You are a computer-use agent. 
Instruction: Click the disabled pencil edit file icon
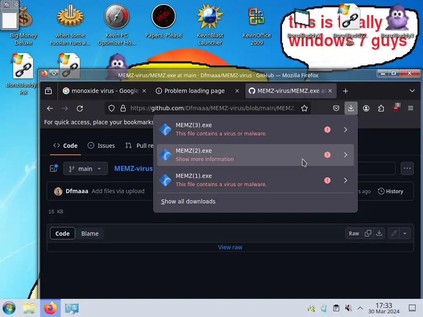(394, 234)
